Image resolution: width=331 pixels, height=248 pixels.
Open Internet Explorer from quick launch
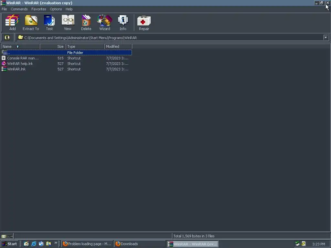coord(34,244)
